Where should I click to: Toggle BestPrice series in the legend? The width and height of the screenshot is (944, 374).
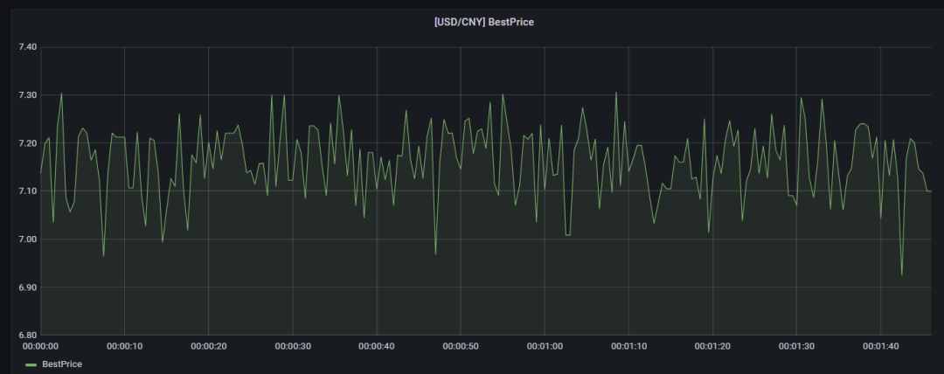tap(62, 364)
